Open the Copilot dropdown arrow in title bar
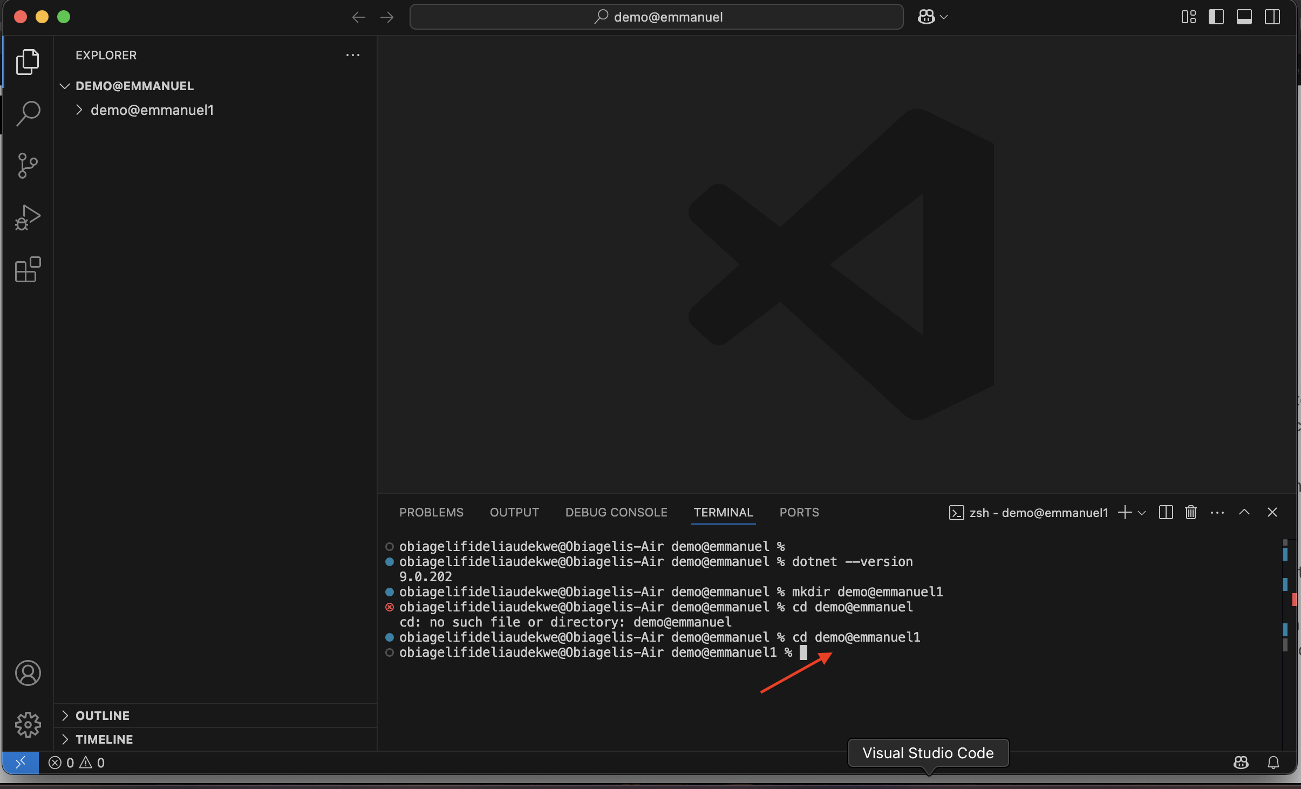Viewport: 1301px width, 789px height. (943, 17)
